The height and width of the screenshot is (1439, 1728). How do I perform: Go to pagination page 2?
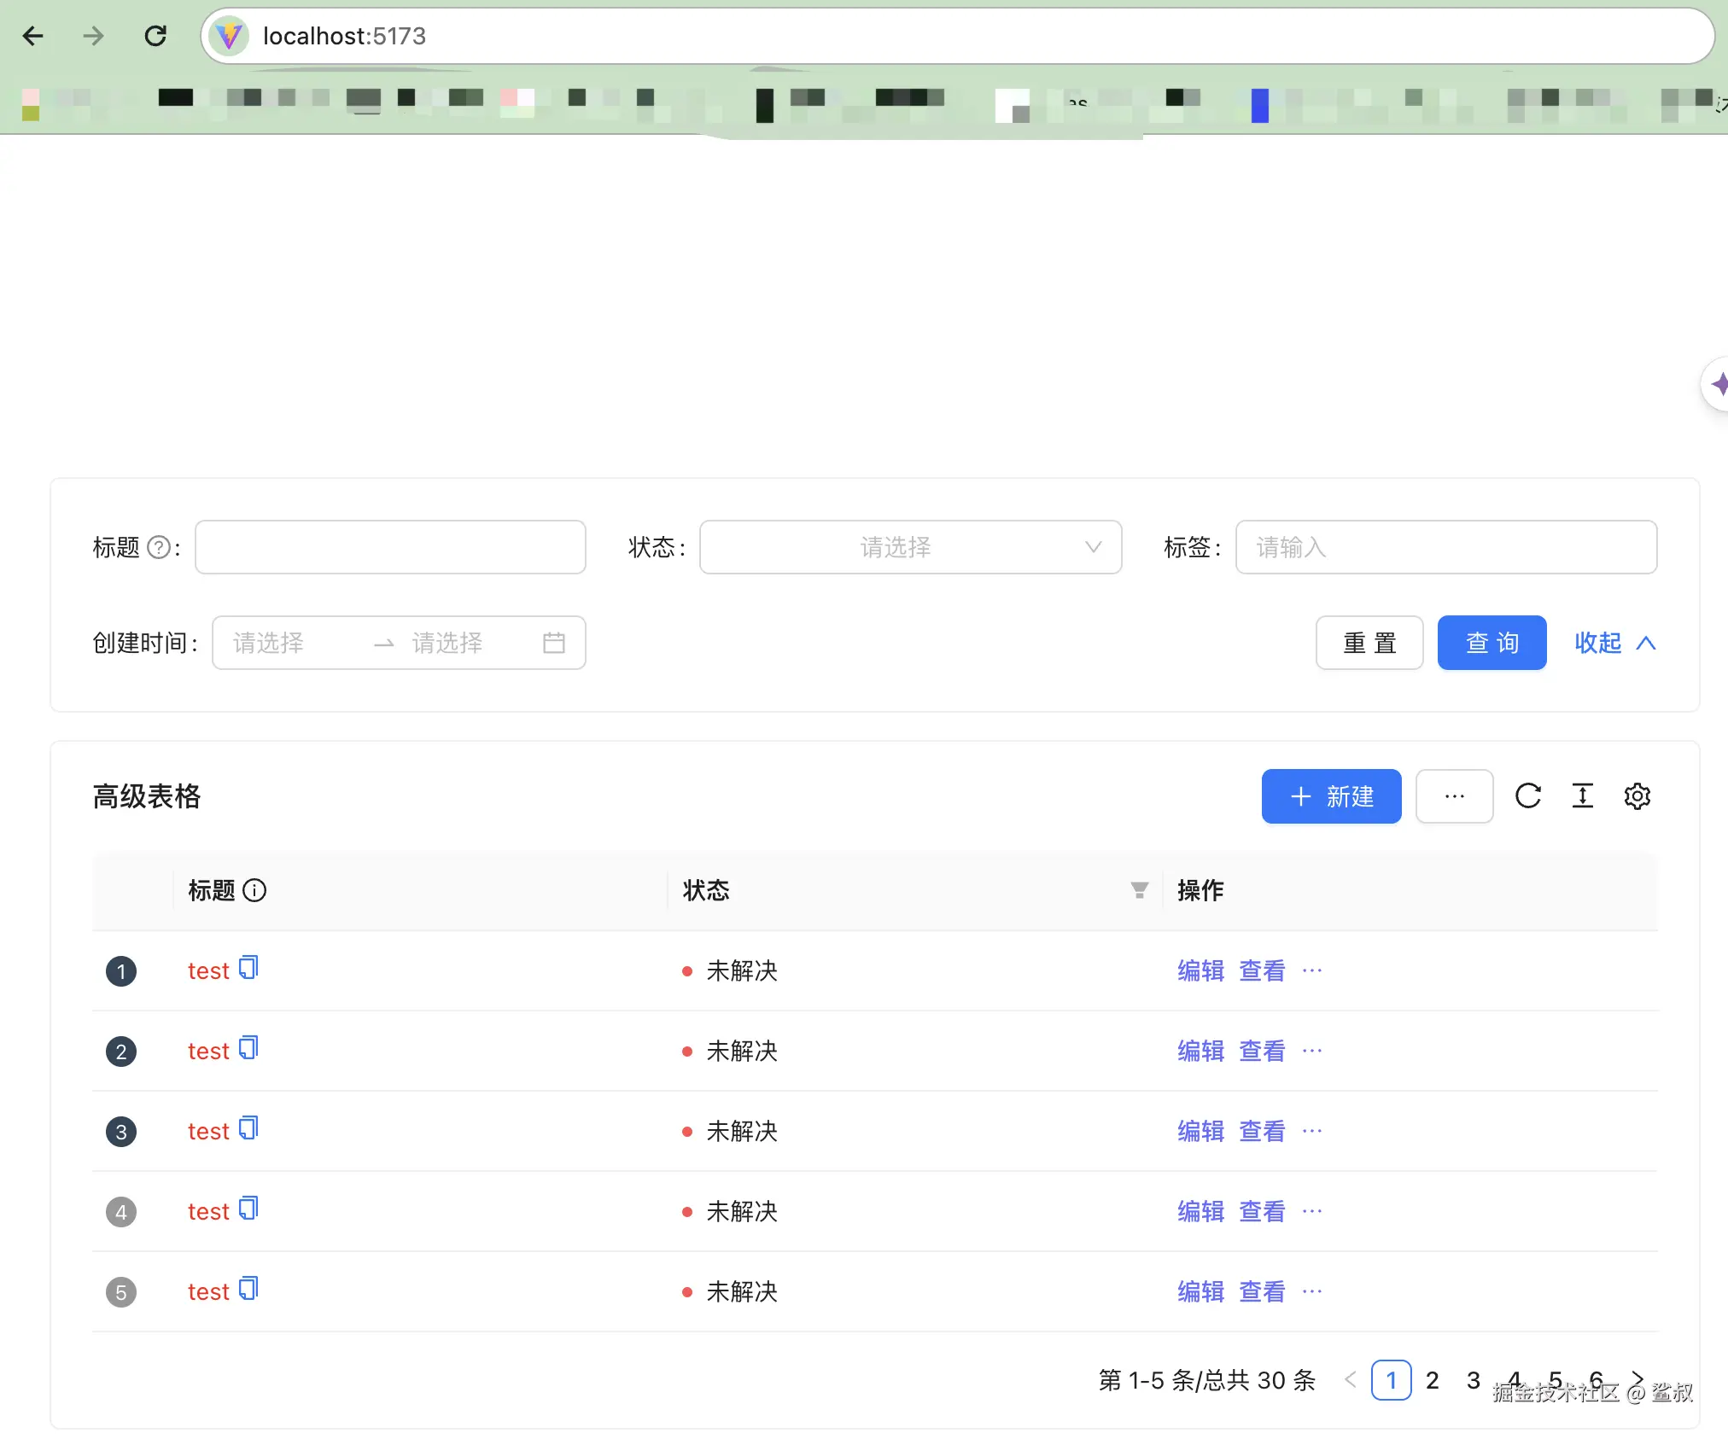click(x=1432, y=1380)
